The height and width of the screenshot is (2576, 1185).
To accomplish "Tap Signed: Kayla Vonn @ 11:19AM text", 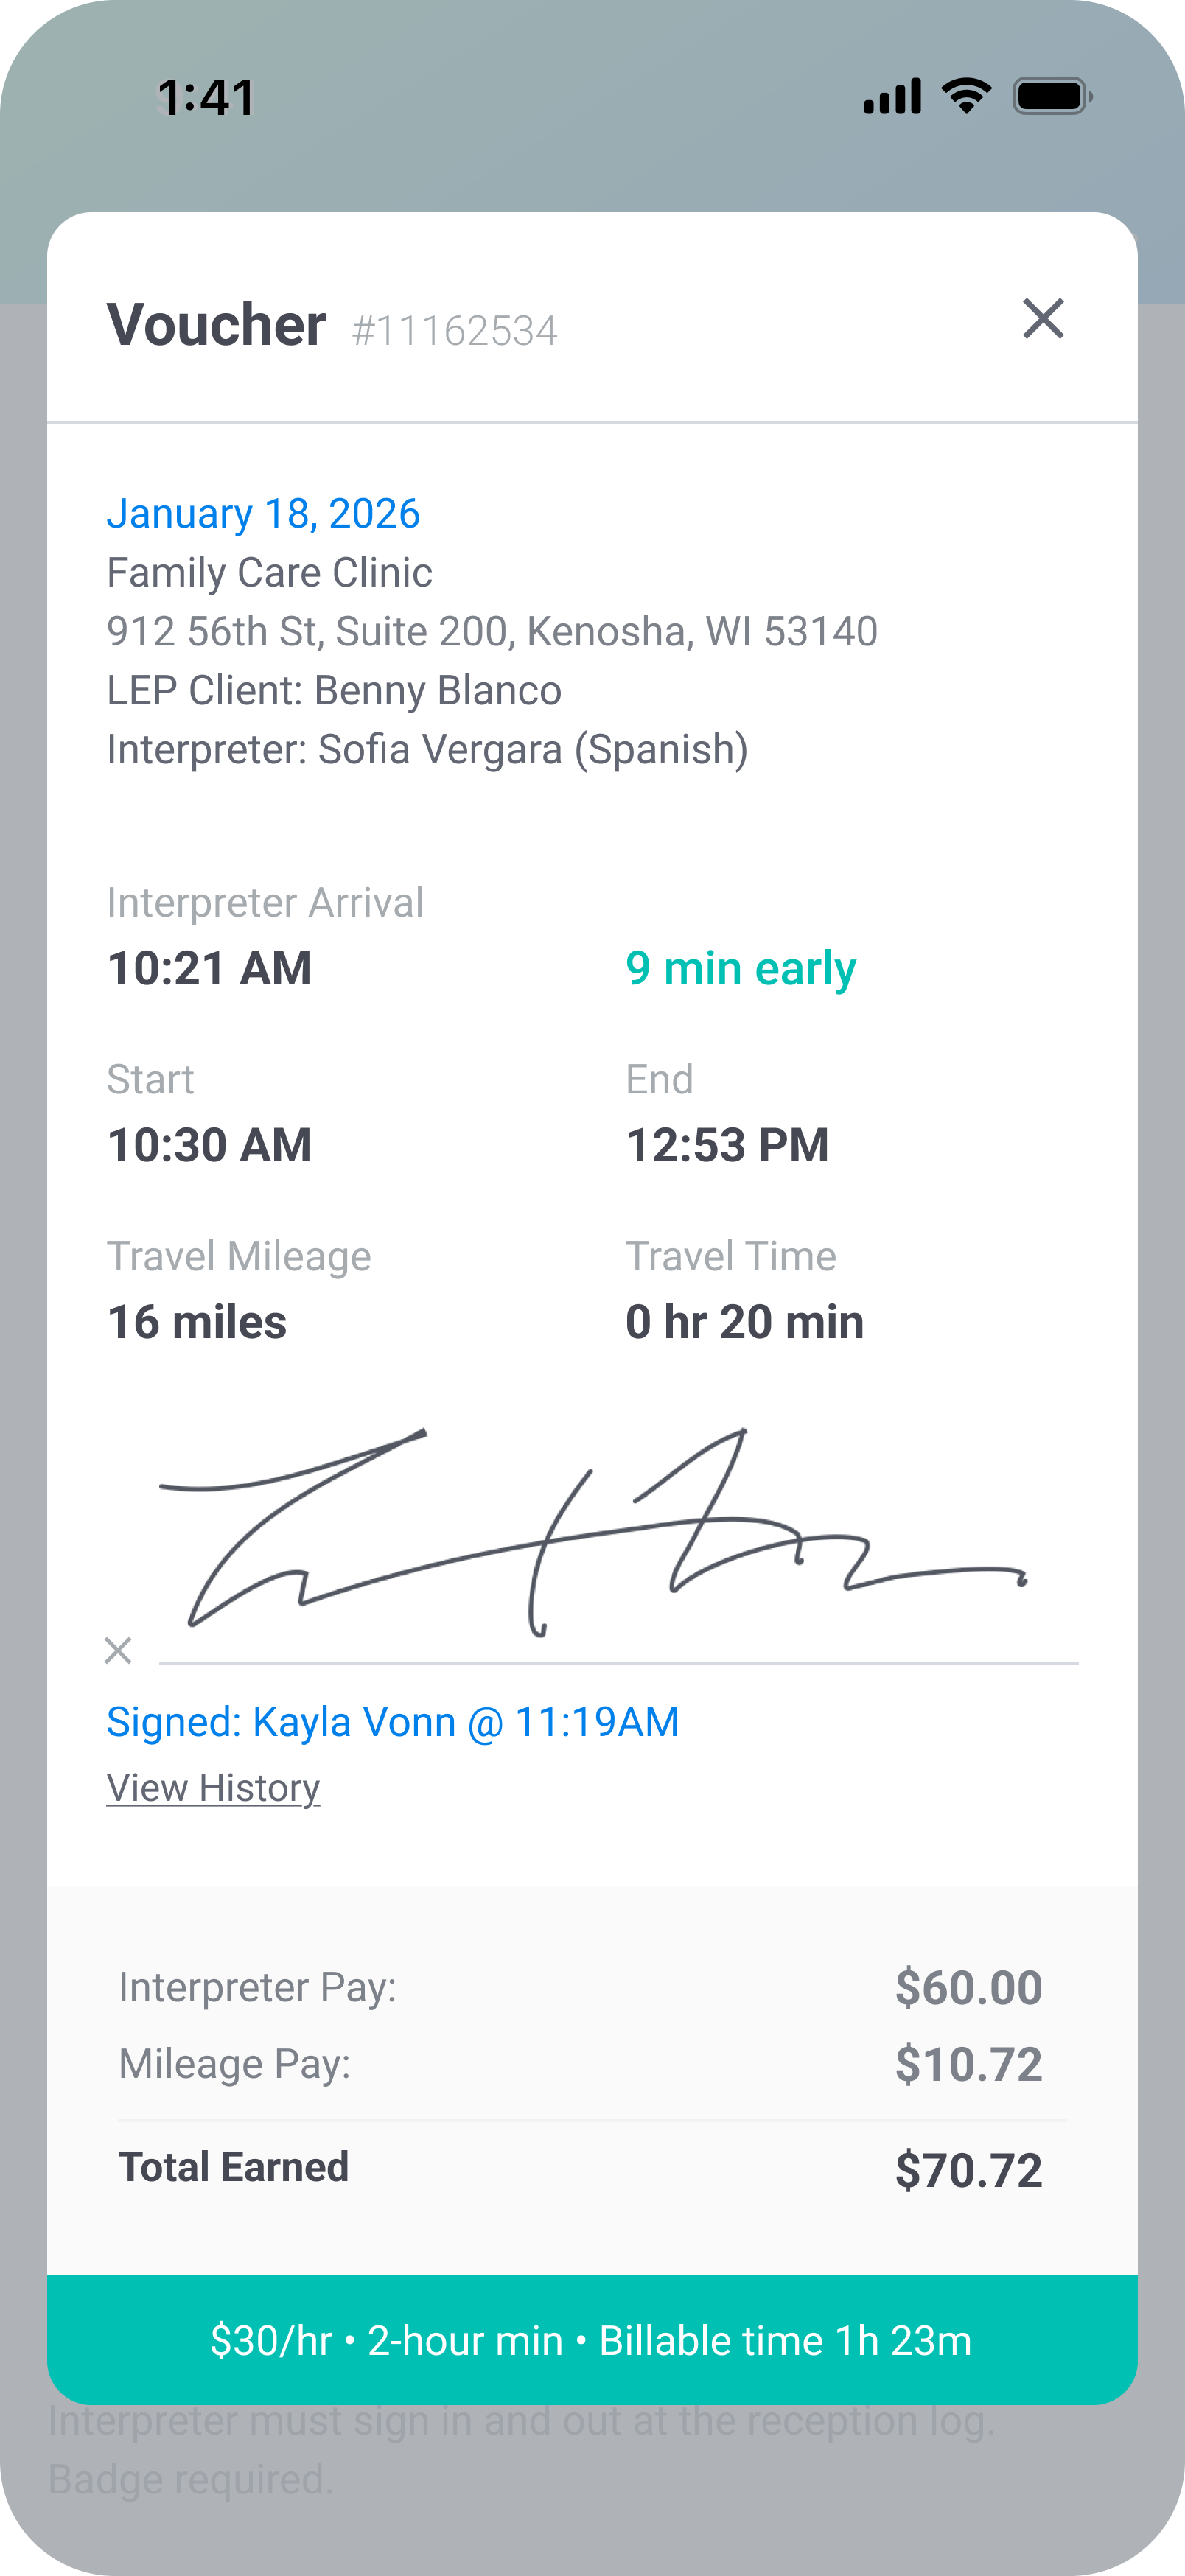I will 392,1722.
